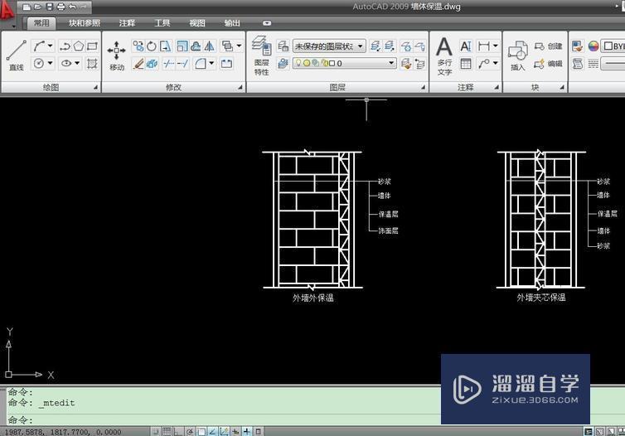
Task: Open the 注释 (Annotate) ribbon tab
Action: pyautogui.click(x=127, y=23)
